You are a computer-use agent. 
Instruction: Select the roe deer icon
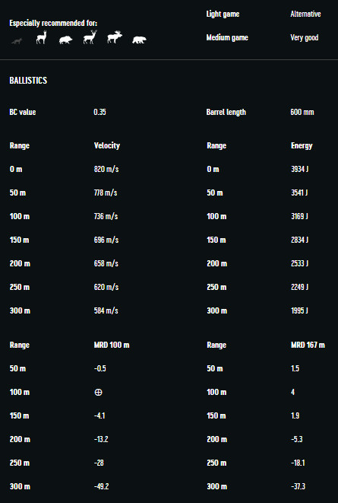41,37
